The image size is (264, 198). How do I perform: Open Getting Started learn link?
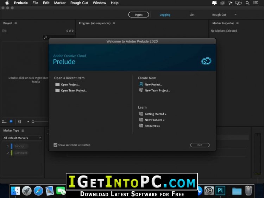[155, 114]
